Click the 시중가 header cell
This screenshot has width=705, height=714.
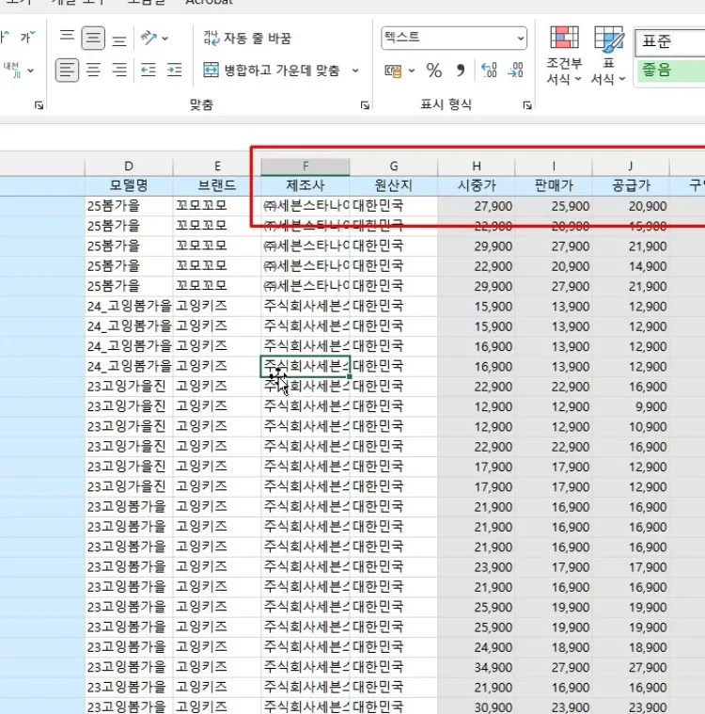tap(477, 185)
